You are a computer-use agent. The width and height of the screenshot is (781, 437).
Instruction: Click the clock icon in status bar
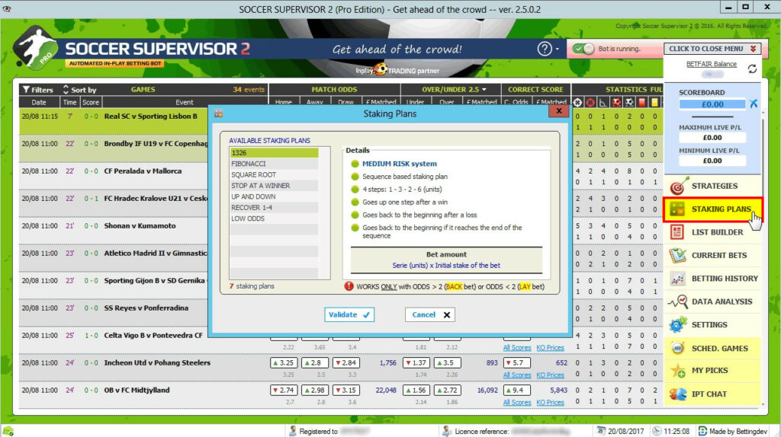point(657,431)
